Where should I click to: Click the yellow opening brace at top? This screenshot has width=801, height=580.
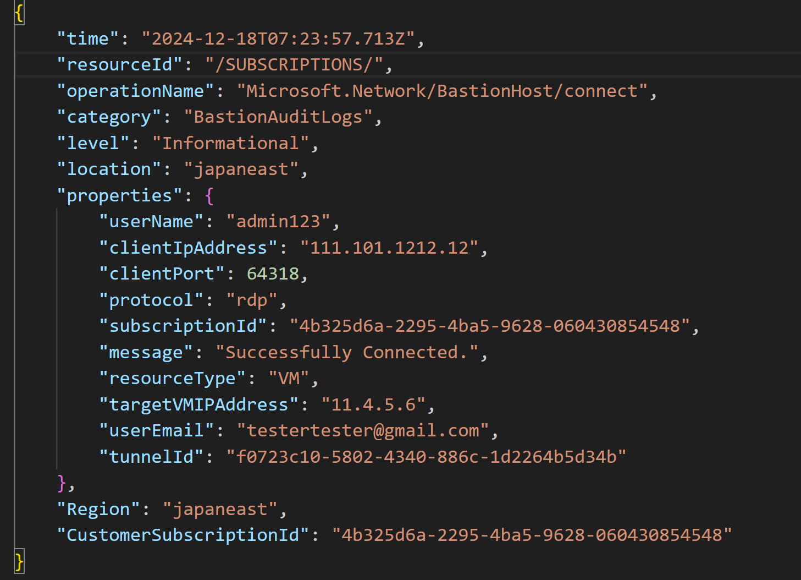[x=19, y=12]
